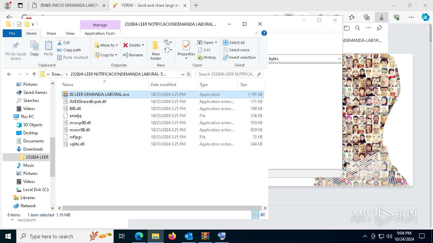Create a New folder
This screenshot has width=433, height=243.
click(x=156, y=51)
